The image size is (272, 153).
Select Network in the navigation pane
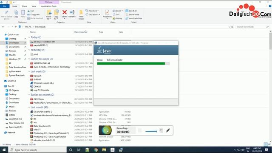(x=11, y=132)
